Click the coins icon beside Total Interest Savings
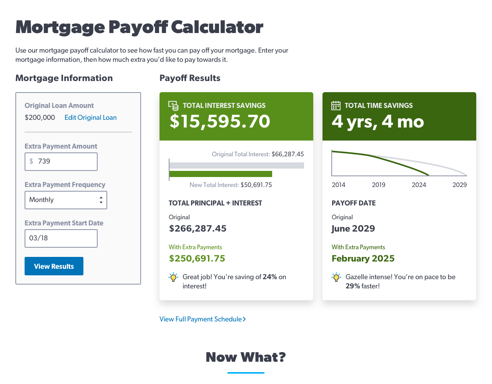The image size is (492, 384). [173, 106]
